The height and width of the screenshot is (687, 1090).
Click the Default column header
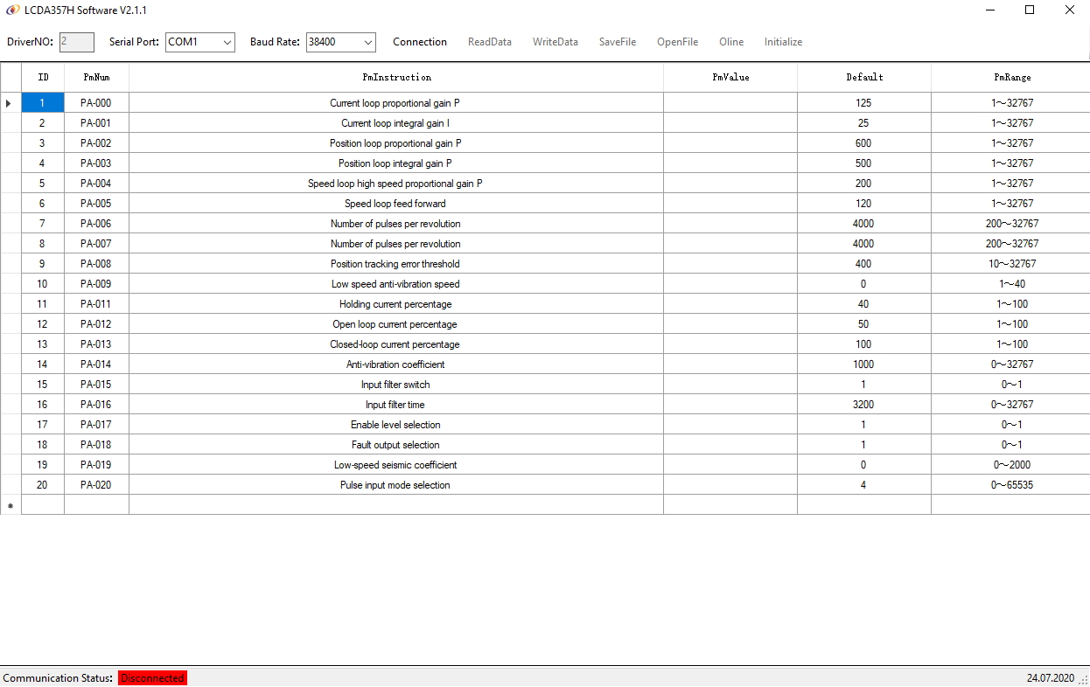point(864,78)
